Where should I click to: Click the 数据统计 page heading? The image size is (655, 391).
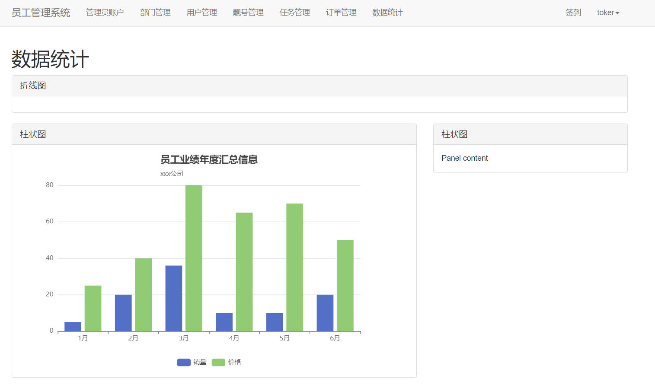50,59
